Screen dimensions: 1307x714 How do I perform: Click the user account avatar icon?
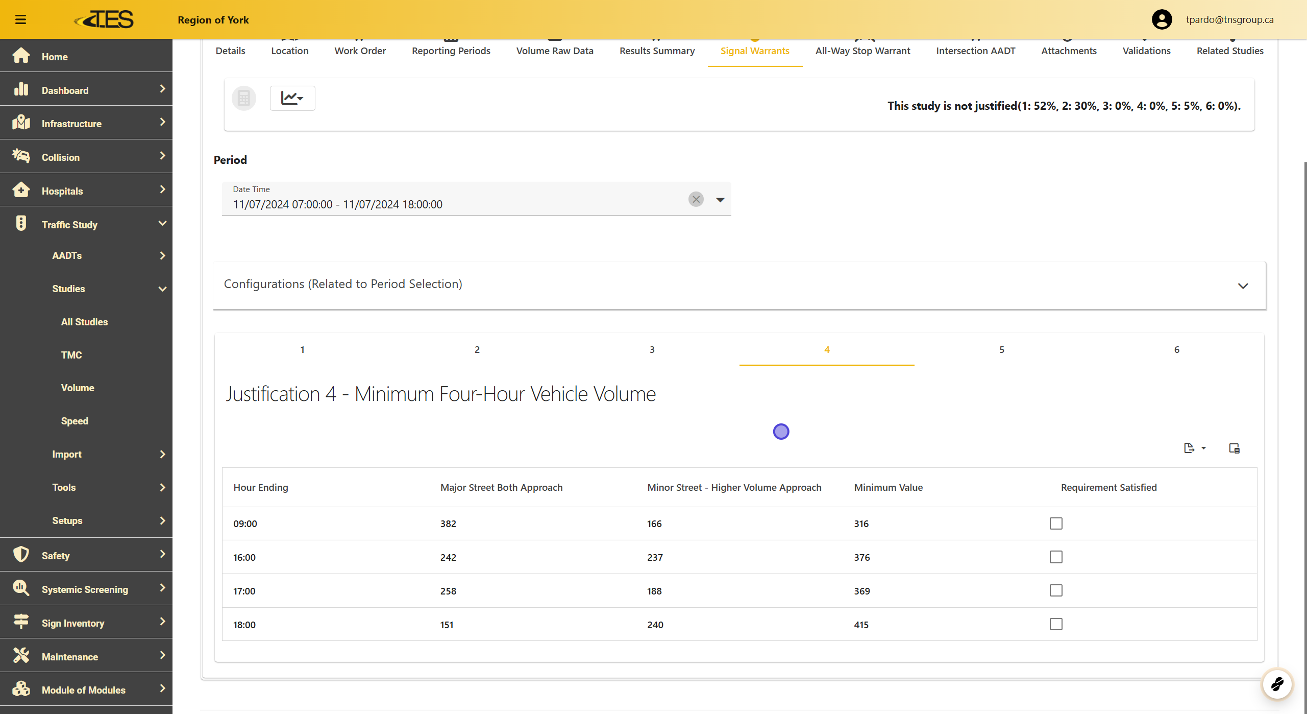tap(1162, 19)
